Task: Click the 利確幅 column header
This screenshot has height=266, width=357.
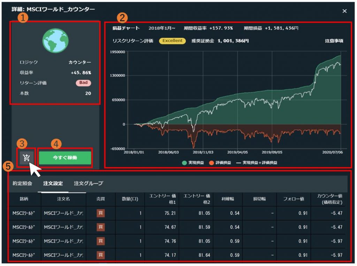Action: pos(228,199)
